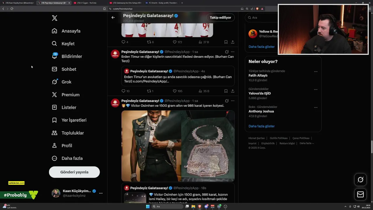Open Grok floating button
This screenshot has height=210, width=373.
click(x=360, y=180)
